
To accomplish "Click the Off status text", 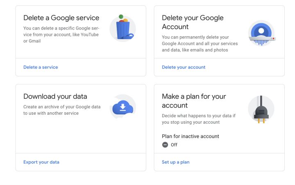I will [174, 145].
